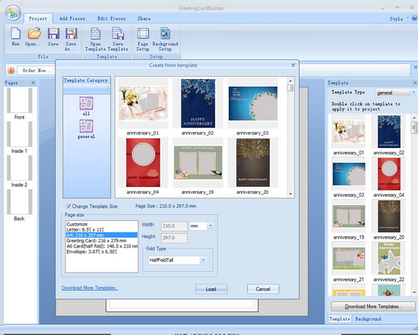
Task: Close the Create from template dialog
Action: [x=293, y=65]
